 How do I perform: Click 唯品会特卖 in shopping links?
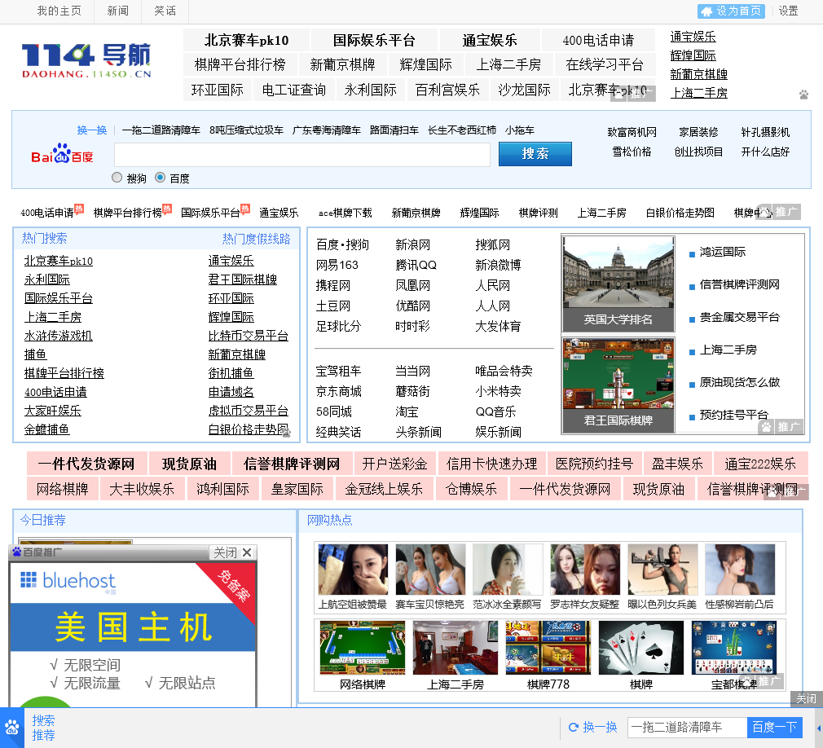[x=504, y=371]
